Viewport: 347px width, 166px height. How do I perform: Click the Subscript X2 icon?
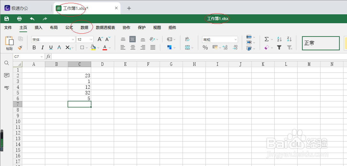(x=68, y=47)
